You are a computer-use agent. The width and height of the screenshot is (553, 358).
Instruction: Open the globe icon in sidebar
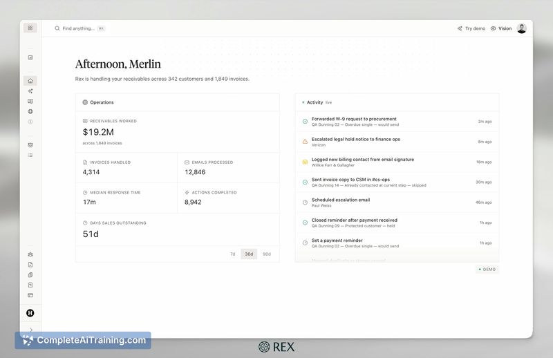[x=30, y=111]
